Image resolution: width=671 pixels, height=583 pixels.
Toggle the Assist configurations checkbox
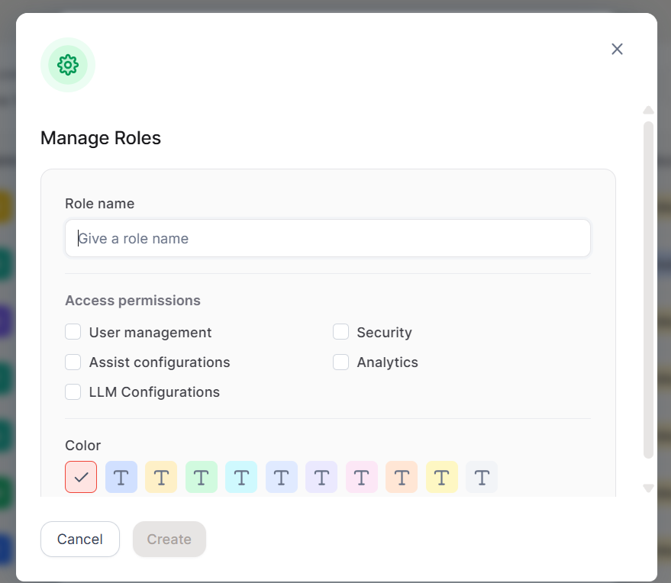[73, 362]
